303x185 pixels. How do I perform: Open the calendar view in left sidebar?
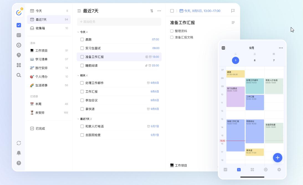(19, 35)
